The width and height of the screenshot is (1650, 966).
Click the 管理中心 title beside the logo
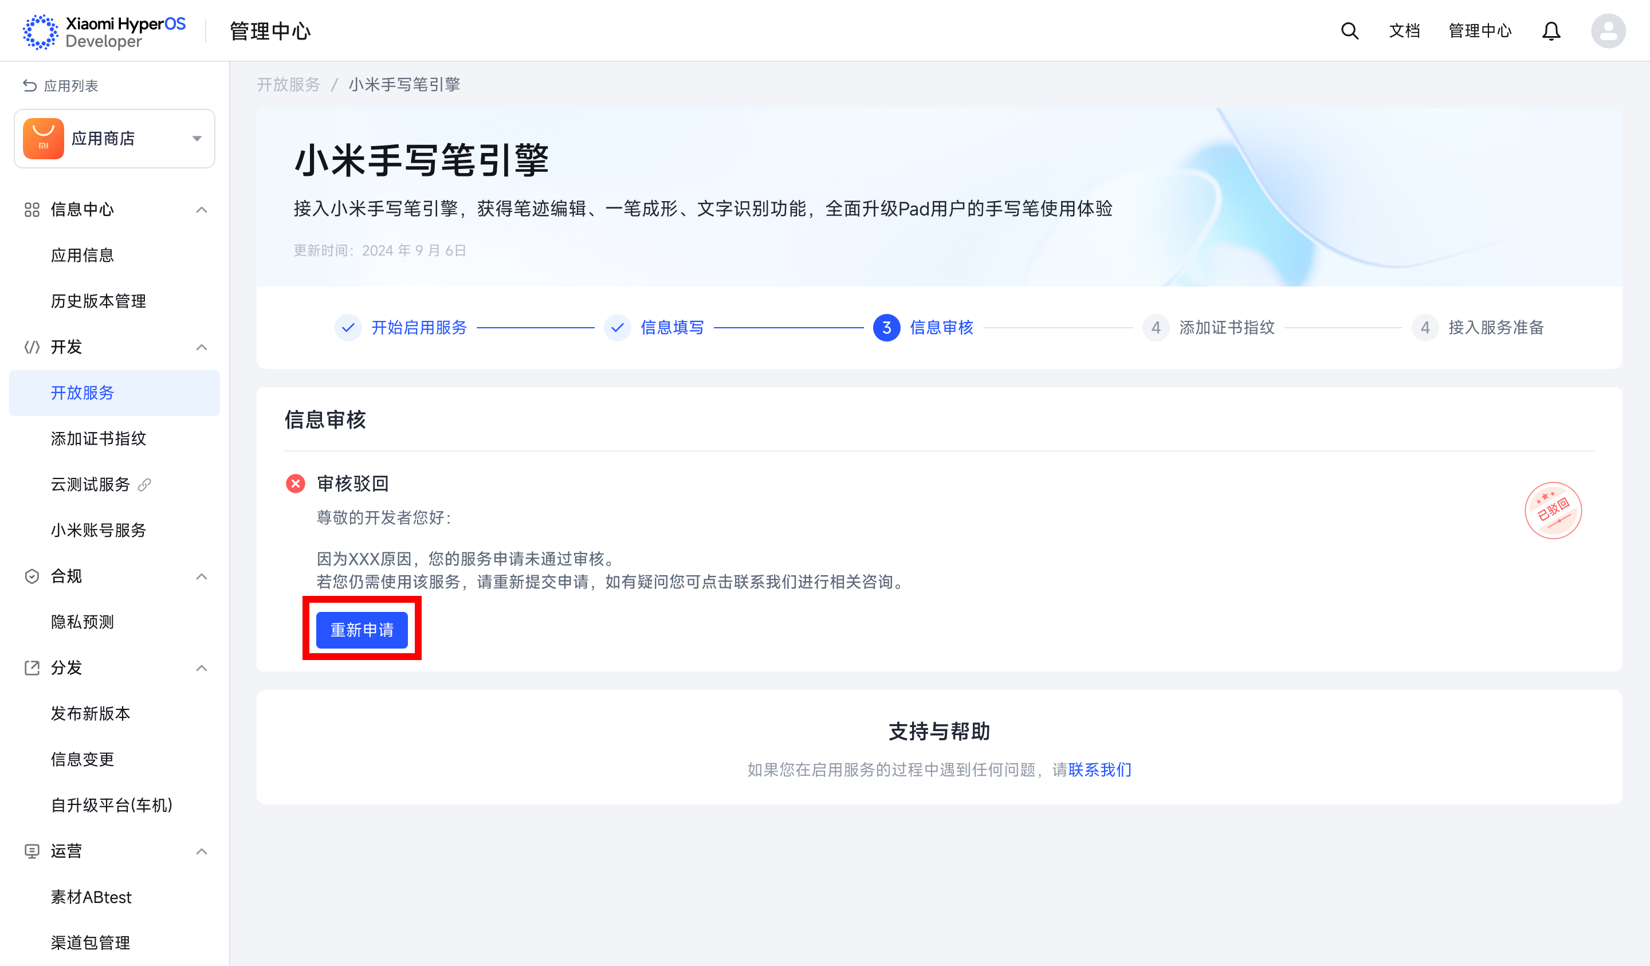[270, 31]
